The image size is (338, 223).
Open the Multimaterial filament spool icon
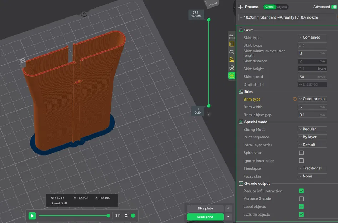[232, 68]
